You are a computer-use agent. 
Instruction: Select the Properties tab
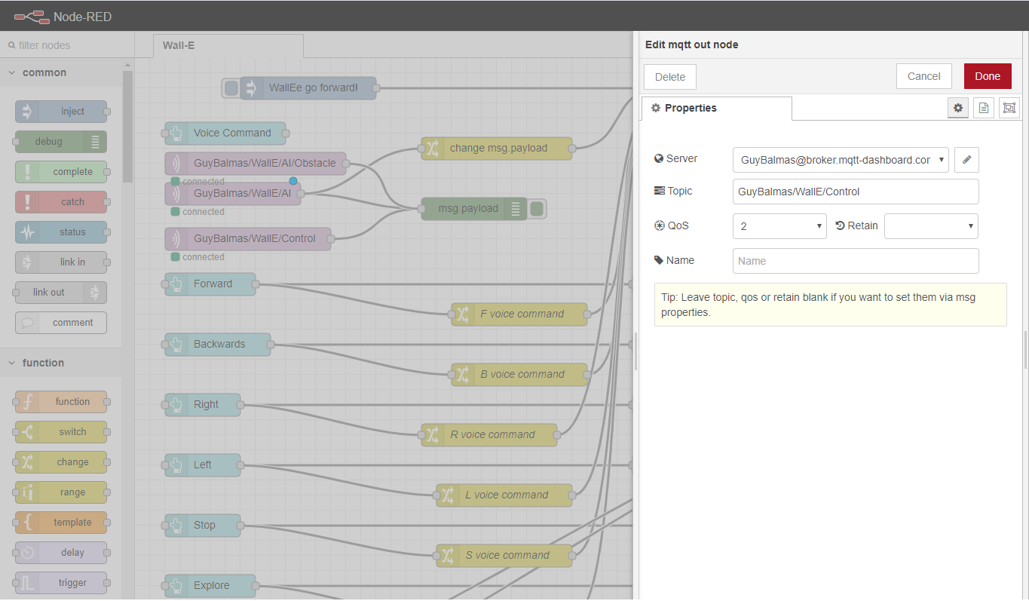pos(716,108)
